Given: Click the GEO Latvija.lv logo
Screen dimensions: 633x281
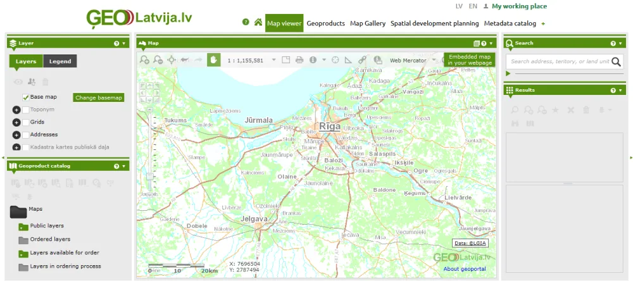Looking at the screenshot, I should (x=139, y=18).
